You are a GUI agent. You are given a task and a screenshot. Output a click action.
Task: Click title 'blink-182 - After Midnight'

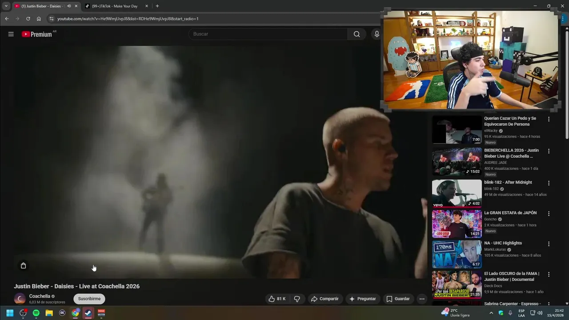508,182
